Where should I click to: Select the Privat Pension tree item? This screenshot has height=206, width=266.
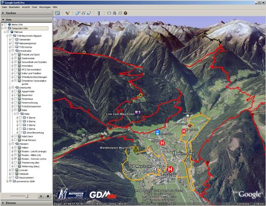pos(29,140)
